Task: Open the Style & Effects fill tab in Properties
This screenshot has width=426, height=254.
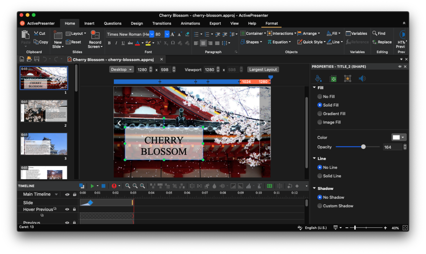Action: point(319,78)
